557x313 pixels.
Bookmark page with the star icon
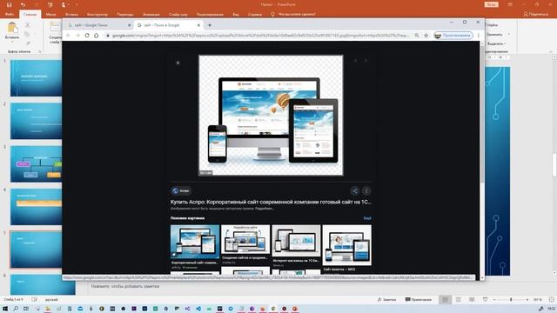pyautogui.click(x=426, y=35)
